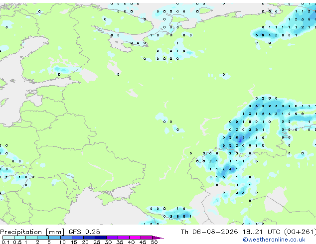This screenshot has height=244, width=316.
Task: Click the '[mm]' unit label
Action: tap(55, 232)
